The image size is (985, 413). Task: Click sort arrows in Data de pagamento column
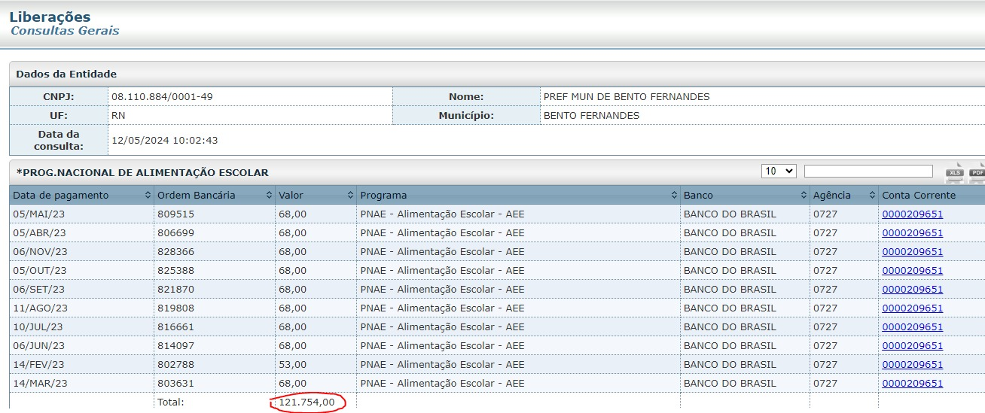tap(148, 196)
